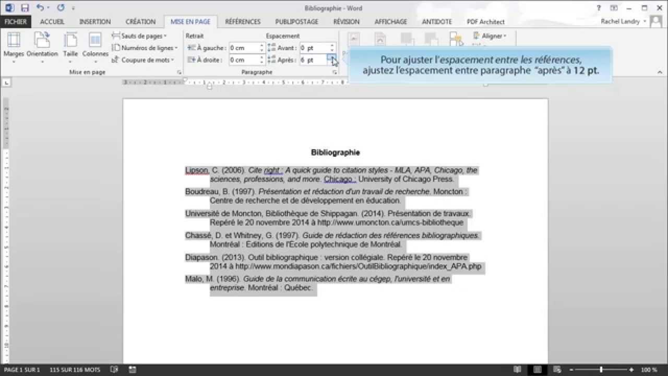Screen dimensions: 668x376
Task: Switch to the RÉFÉRENCES tab
Action: [243, 21]
